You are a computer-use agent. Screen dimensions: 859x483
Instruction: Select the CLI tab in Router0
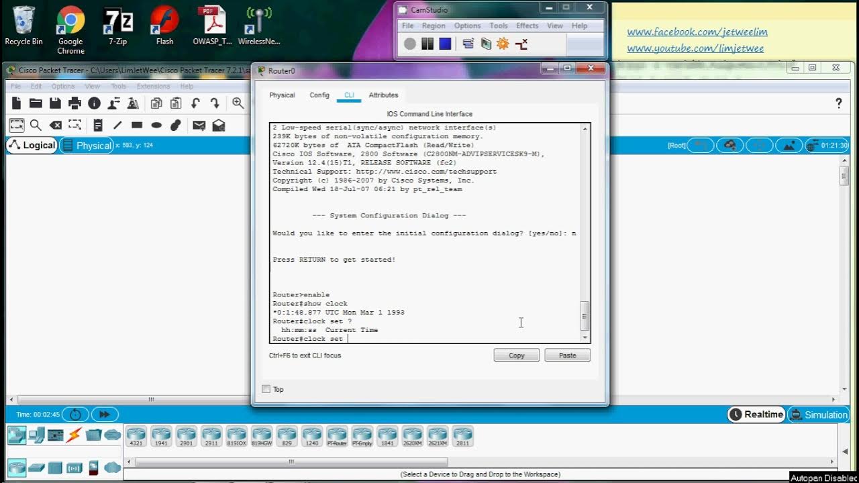click(349, 95)
